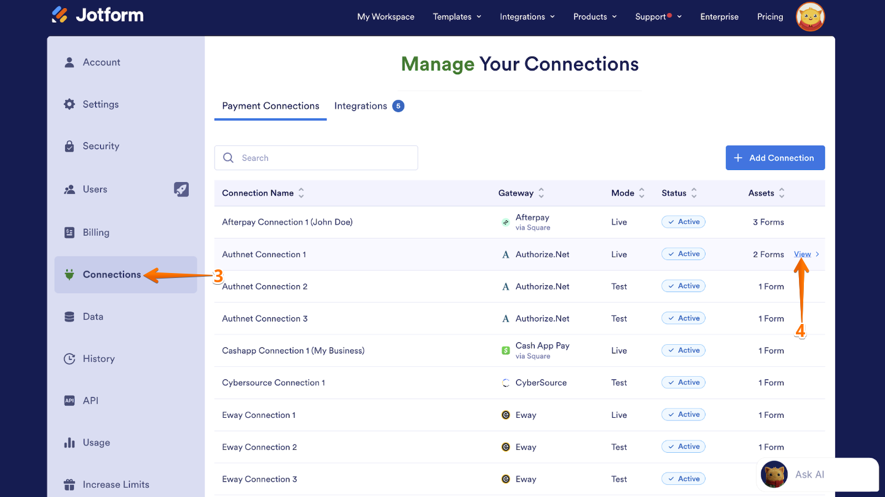The height and width of the screenshot is (497, 885).
Task: Open the Account section via its person icon
Action: point(69,61)
